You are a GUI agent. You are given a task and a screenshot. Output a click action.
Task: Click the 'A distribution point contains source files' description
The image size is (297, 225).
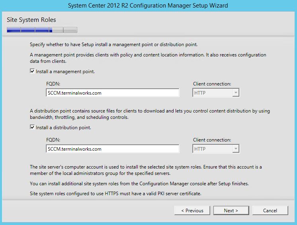click(150, 114)
